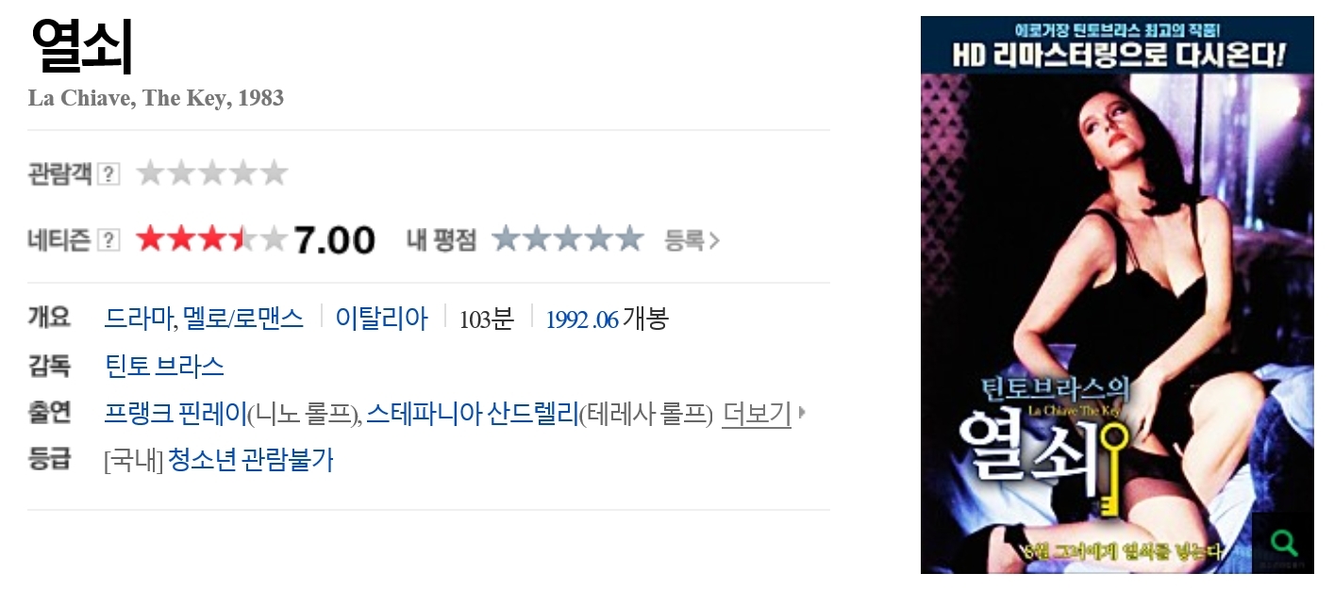
Task: Open actress 스테파니아 산드렐리 page
Action: click(x=472, y=413)
